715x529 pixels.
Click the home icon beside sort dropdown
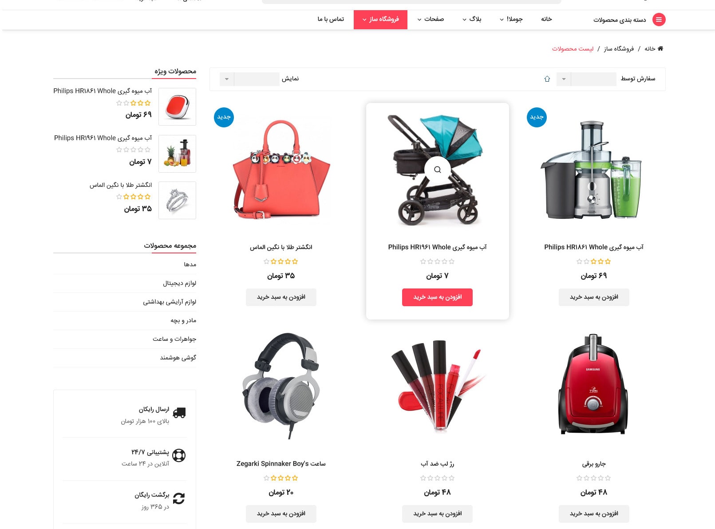pyautogui.click(x=547, y=79)
